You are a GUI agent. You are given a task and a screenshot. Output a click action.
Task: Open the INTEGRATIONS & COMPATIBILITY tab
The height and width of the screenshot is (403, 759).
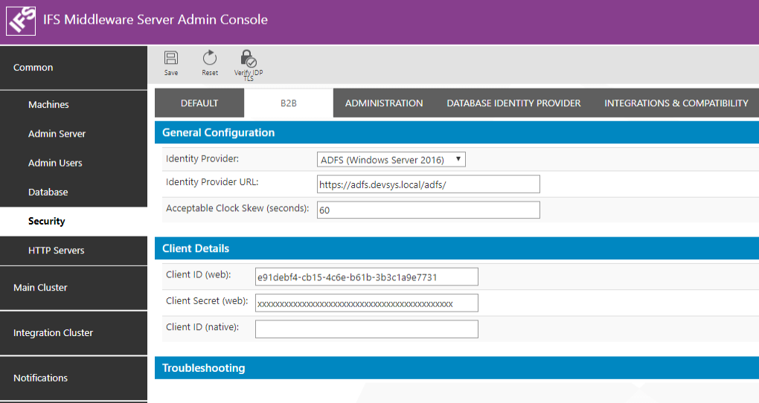(676, 103)
